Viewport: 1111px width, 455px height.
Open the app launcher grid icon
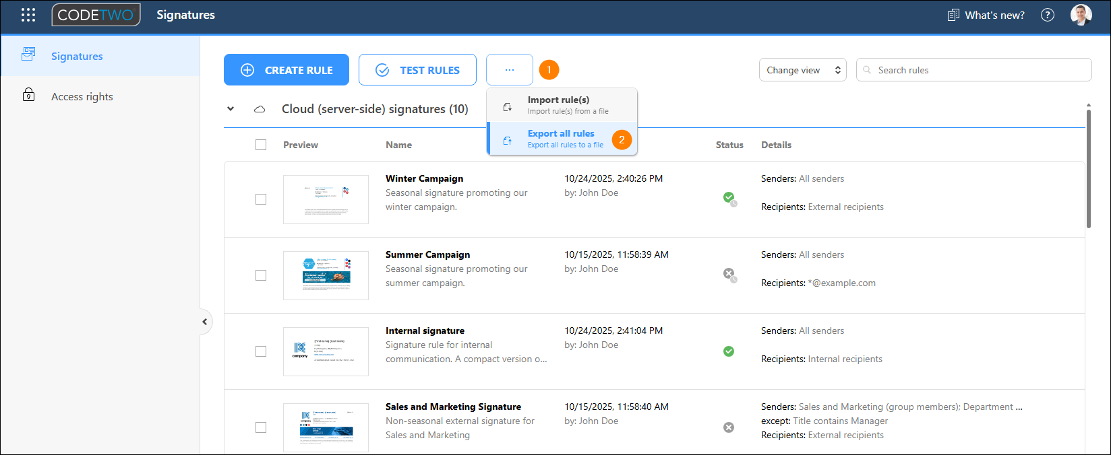[x=28, y=15]
